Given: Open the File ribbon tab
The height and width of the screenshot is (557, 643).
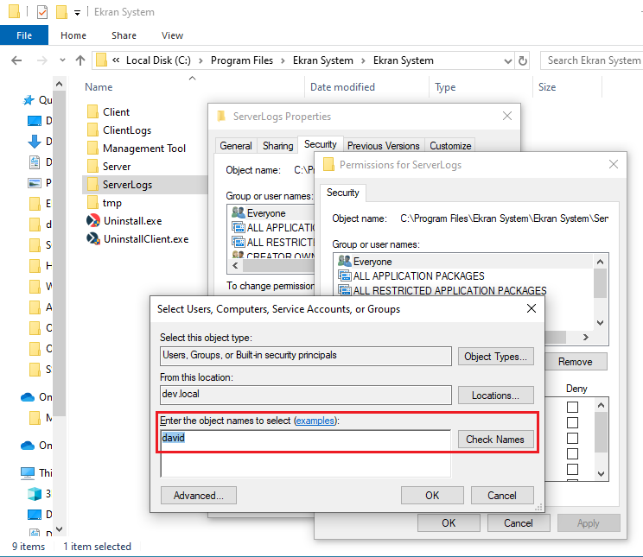Looking at the screenshot, I should (24, 35).
